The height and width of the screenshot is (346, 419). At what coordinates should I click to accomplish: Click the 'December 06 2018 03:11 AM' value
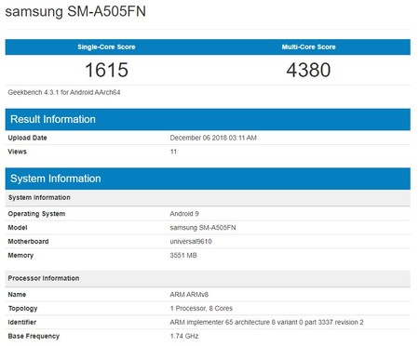tap(213, 138)
